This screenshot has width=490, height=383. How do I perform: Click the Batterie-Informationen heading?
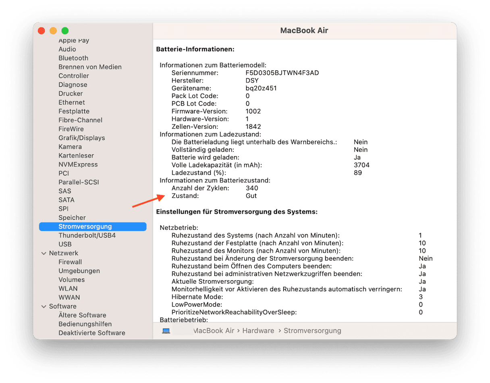click(195, 49)
